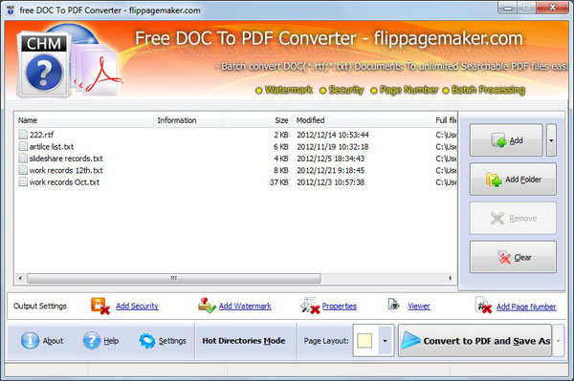Image resolution: width=574 pixels, height=381 pixels.
Task: Click the scroll right arrow
Action: click(x=451, y=279)
